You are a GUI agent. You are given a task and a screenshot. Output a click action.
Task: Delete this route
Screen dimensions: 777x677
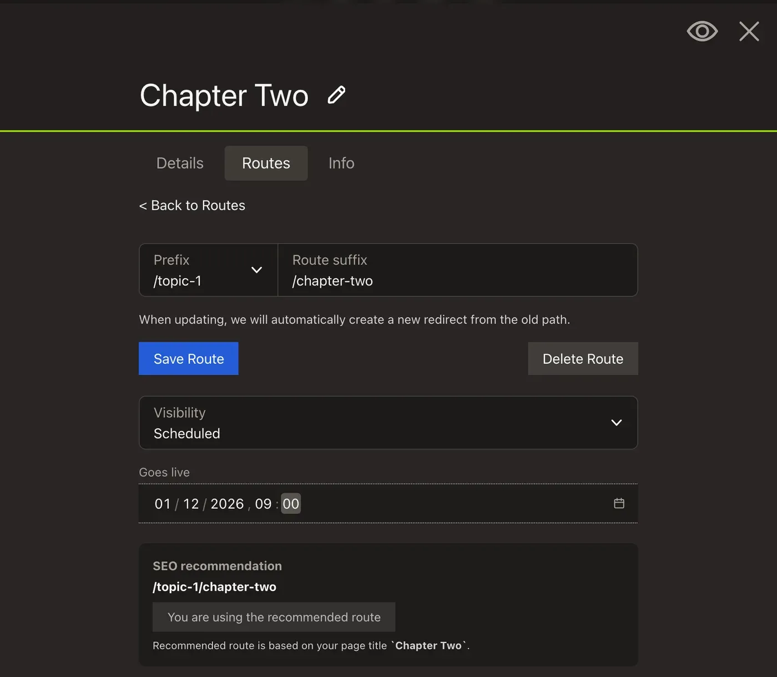tap(583, 359)
